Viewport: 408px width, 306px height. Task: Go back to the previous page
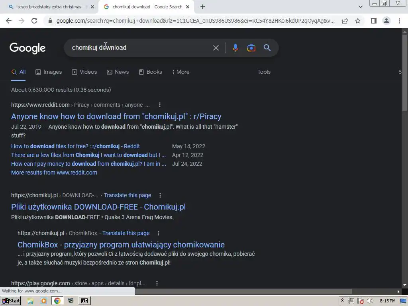pyautogui.click(x=9, y=21)
